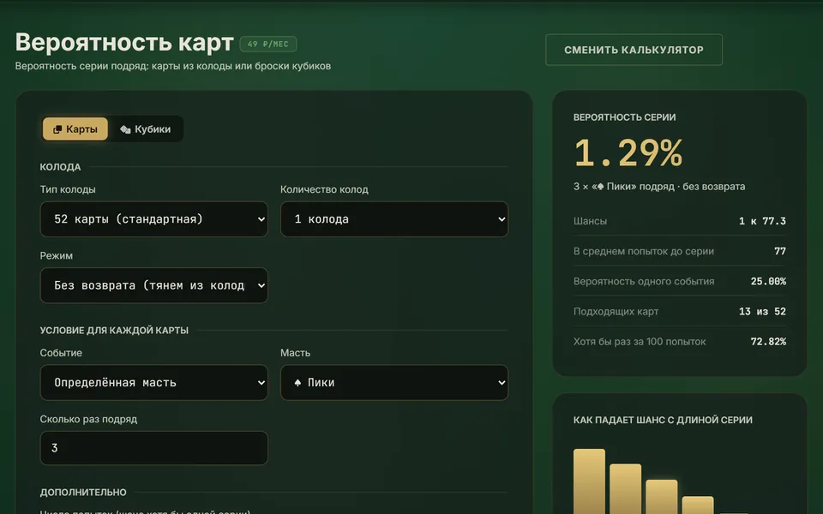Click the В среднем попыток value 77
This screenshot has width=823, height=514.
[x=780, y=251]
